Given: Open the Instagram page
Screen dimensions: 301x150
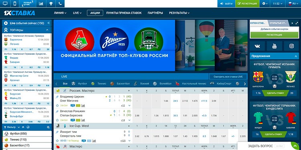Looking at the screenshot, I should [292, 46].
